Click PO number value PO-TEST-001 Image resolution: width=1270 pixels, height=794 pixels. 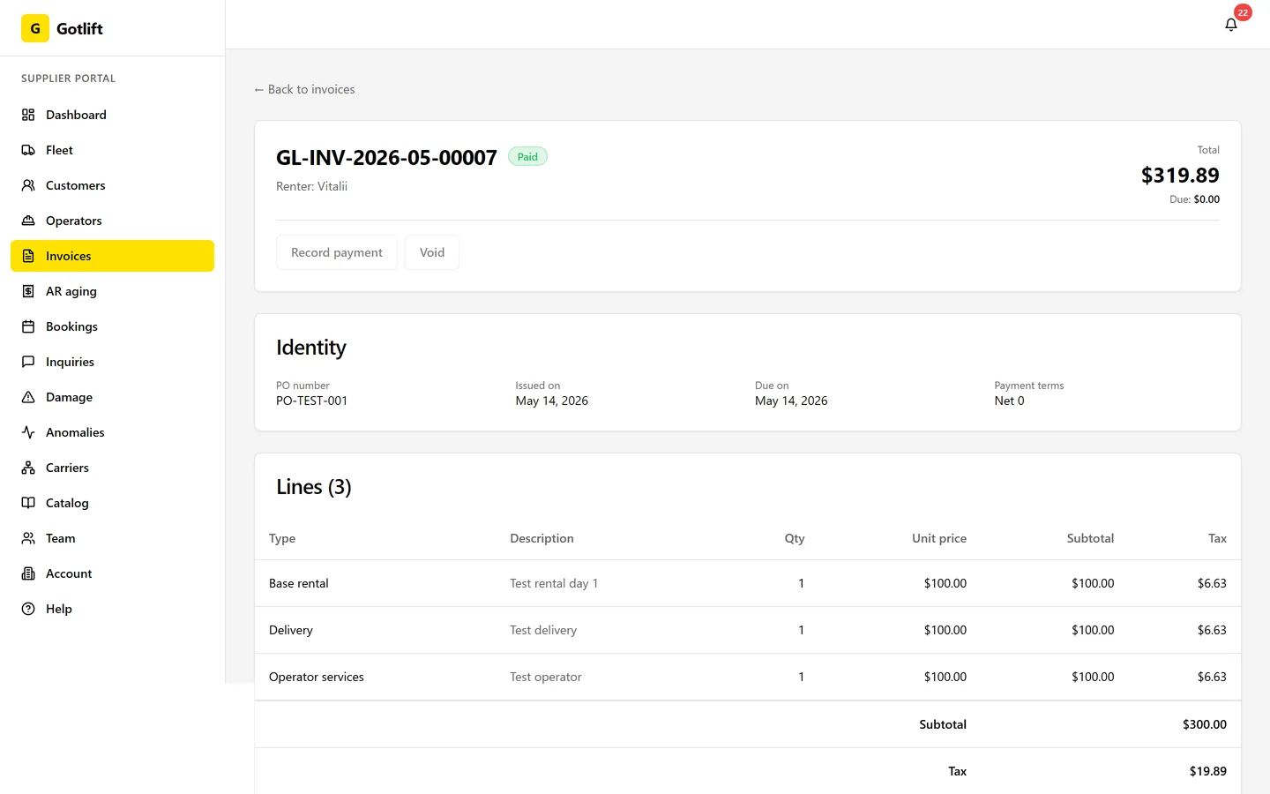311,401
